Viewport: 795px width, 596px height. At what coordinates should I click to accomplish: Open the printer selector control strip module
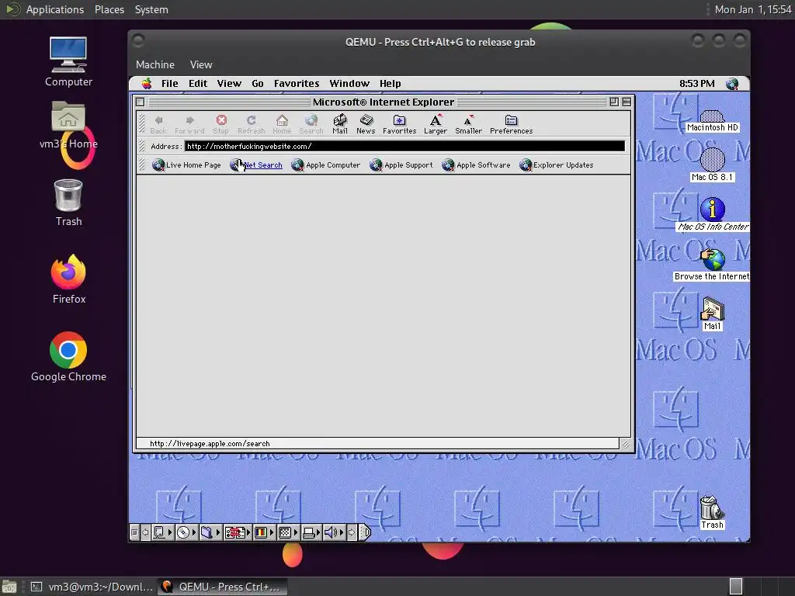[311, 532]
